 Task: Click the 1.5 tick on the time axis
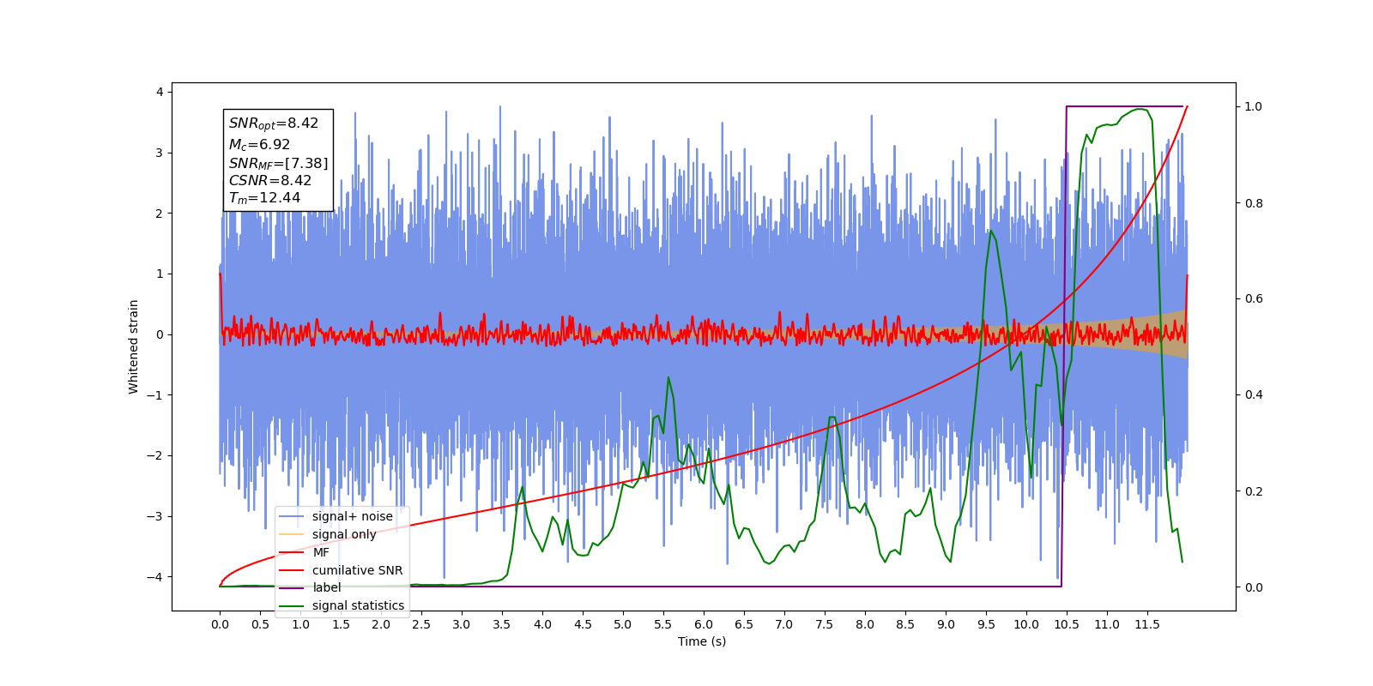pos(341,624)
